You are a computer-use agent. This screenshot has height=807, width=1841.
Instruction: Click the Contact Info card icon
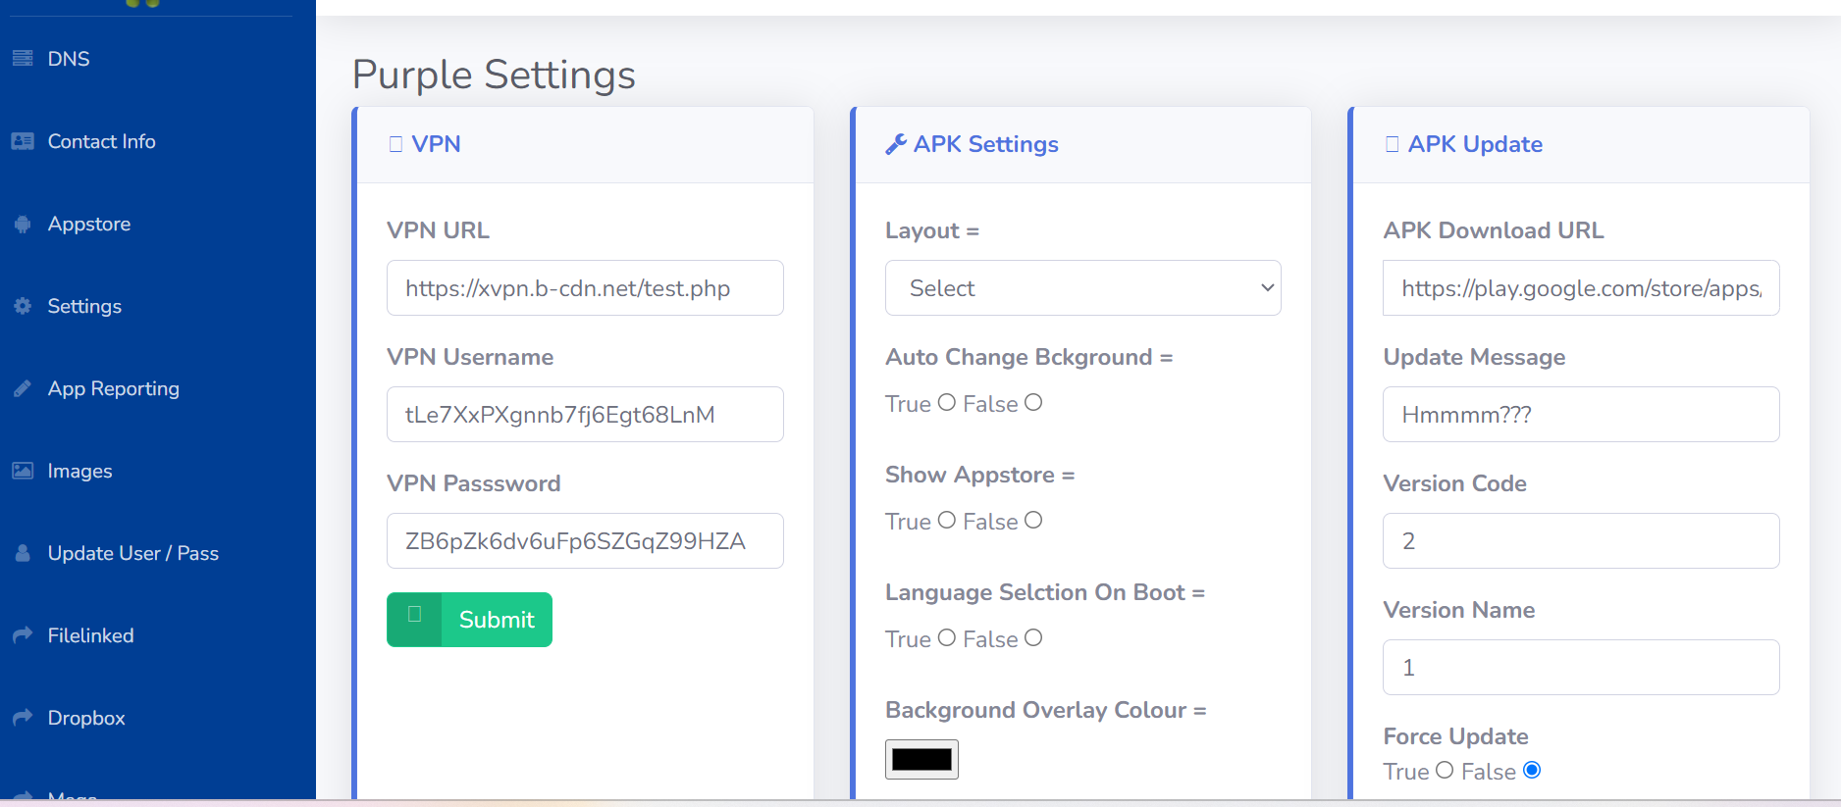point(23,141)
